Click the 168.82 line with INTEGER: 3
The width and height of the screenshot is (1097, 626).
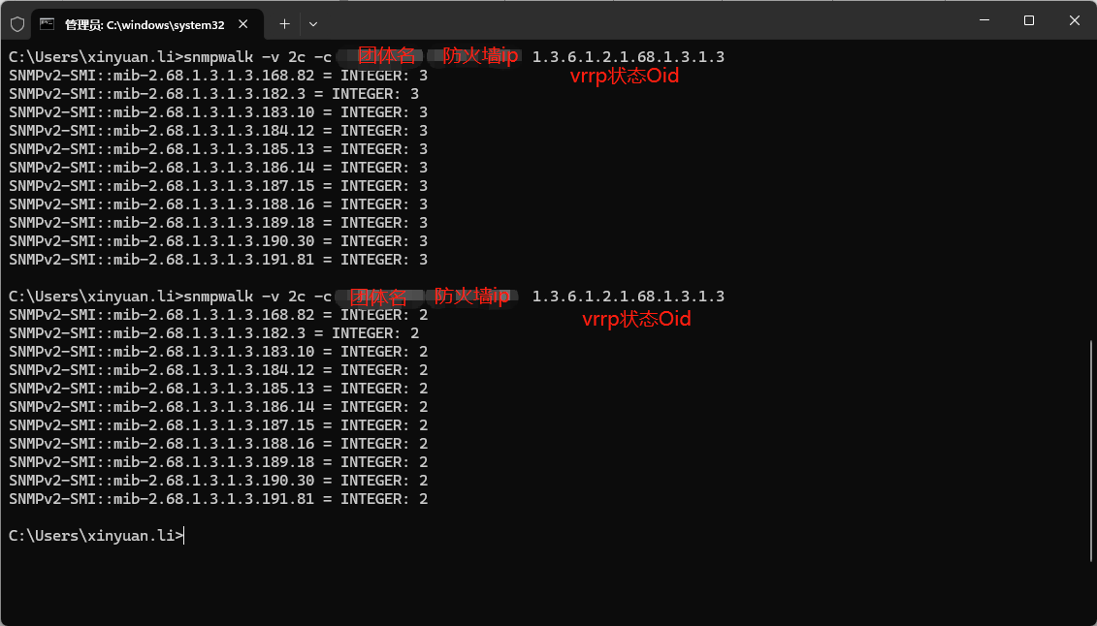[x=218, y=76]
